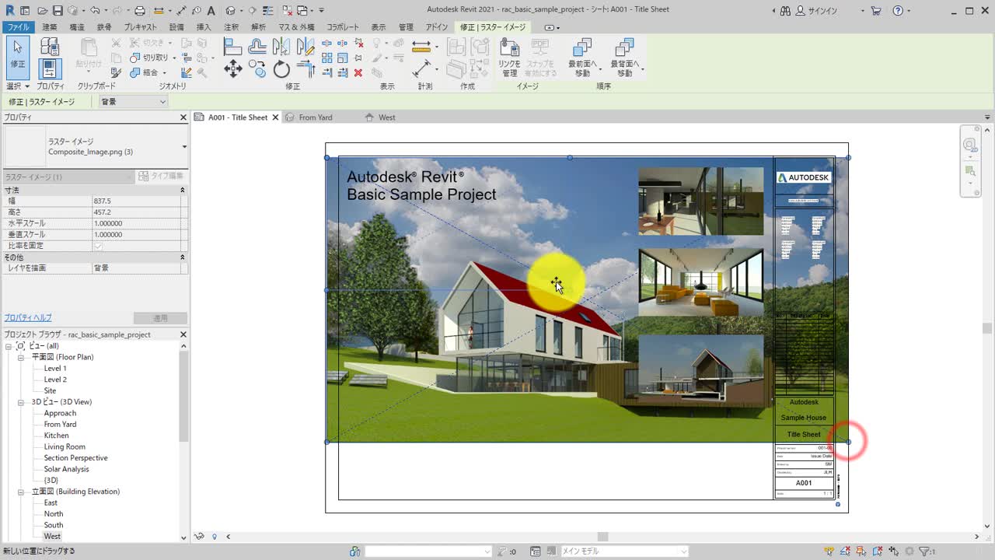Click the Align tool icon in Modify panel
This screenshot has width=995, height=560.
pos(232,46)
